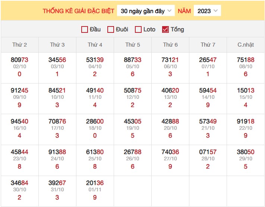Select the 40620 result for 13/10
Viewport: 265px width, 207px height.
coord(170,90)
